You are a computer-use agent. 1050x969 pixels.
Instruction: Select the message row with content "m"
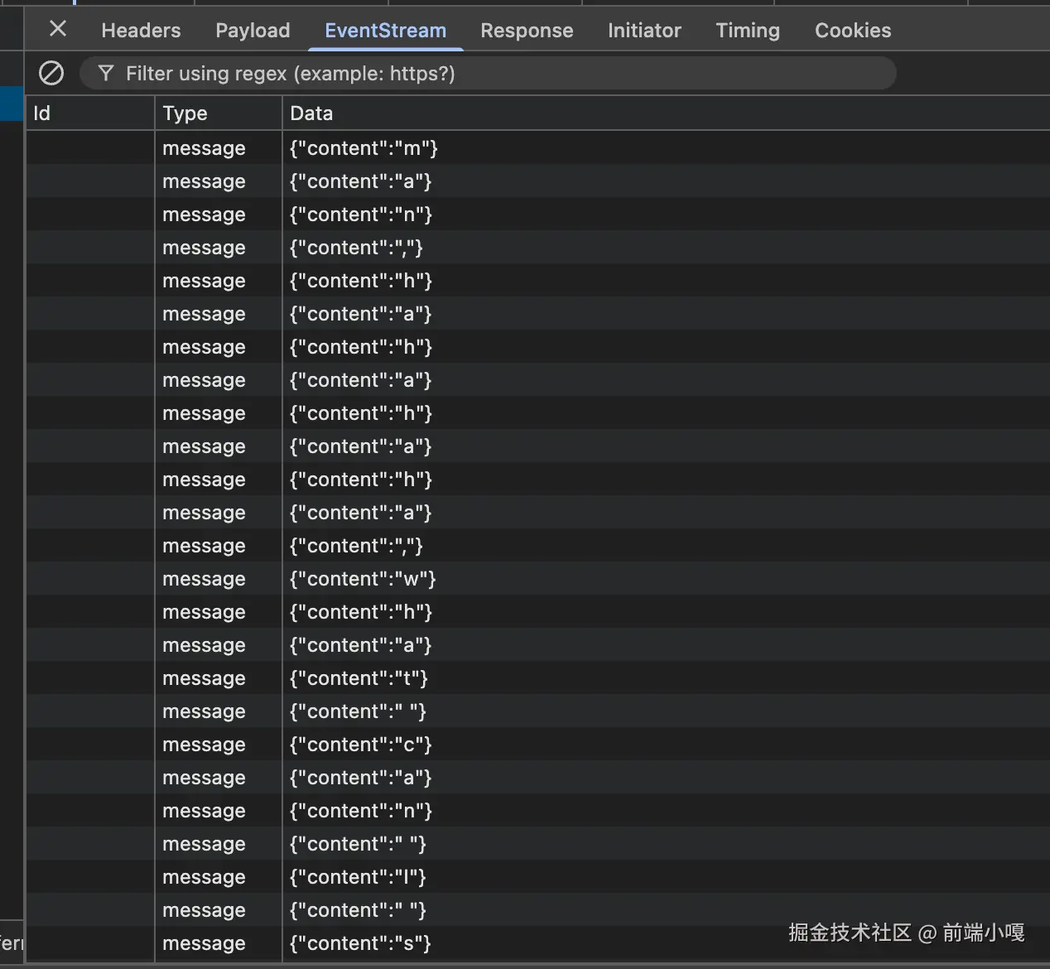coord(538,148)
